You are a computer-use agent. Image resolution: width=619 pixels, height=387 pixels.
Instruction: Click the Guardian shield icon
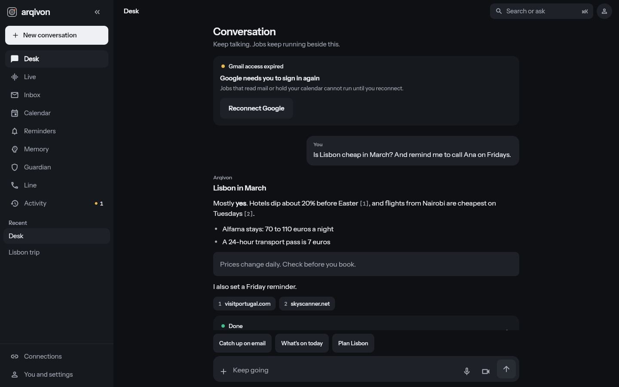(x=15, y=167)
